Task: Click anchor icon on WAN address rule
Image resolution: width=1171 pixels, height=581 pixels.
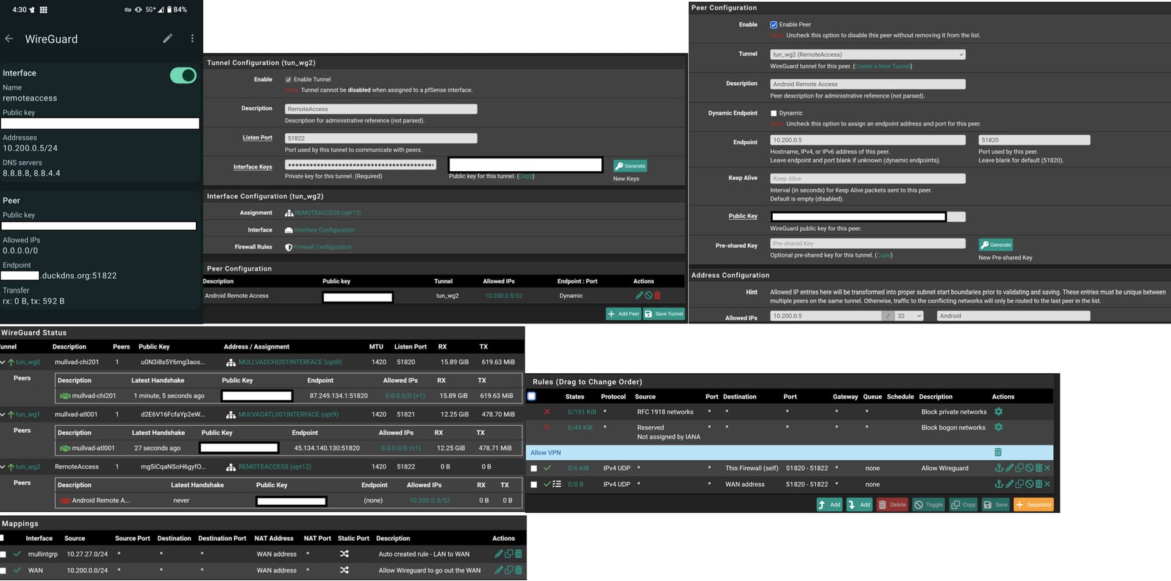Action: tap(999, 484)
